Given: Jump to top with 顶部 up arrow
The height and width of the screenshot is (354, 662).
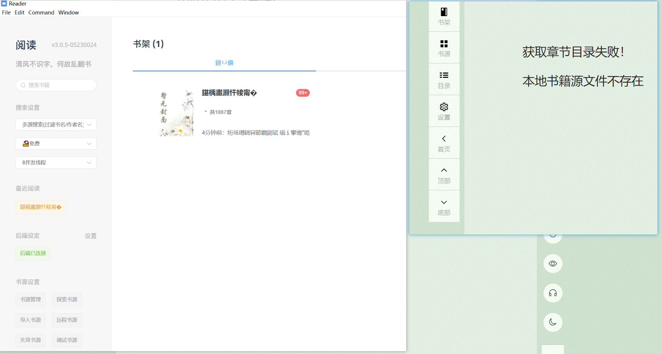Looking at the screenshot, I should (x=444, y=175).
